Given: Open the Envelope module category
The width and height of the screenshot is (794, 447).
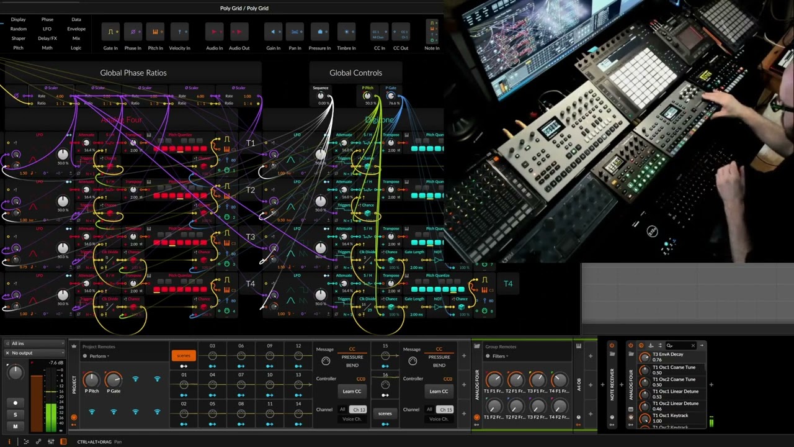Looking at the screenshot, I should [x=76, y=29].
